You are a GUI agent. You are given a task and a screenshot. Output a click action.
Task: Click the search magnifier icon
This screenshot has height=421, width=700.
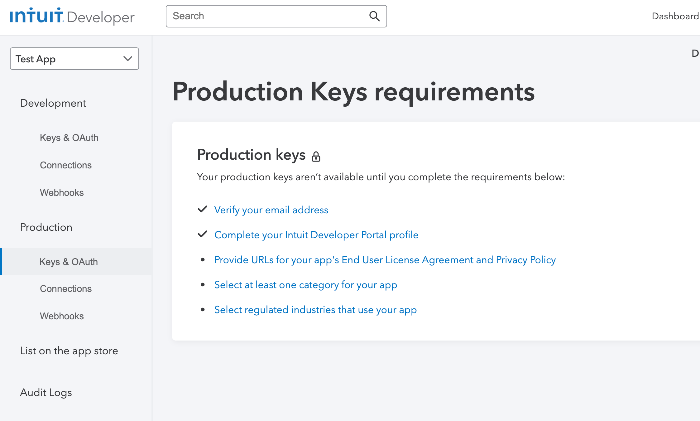tap(374, 16)
